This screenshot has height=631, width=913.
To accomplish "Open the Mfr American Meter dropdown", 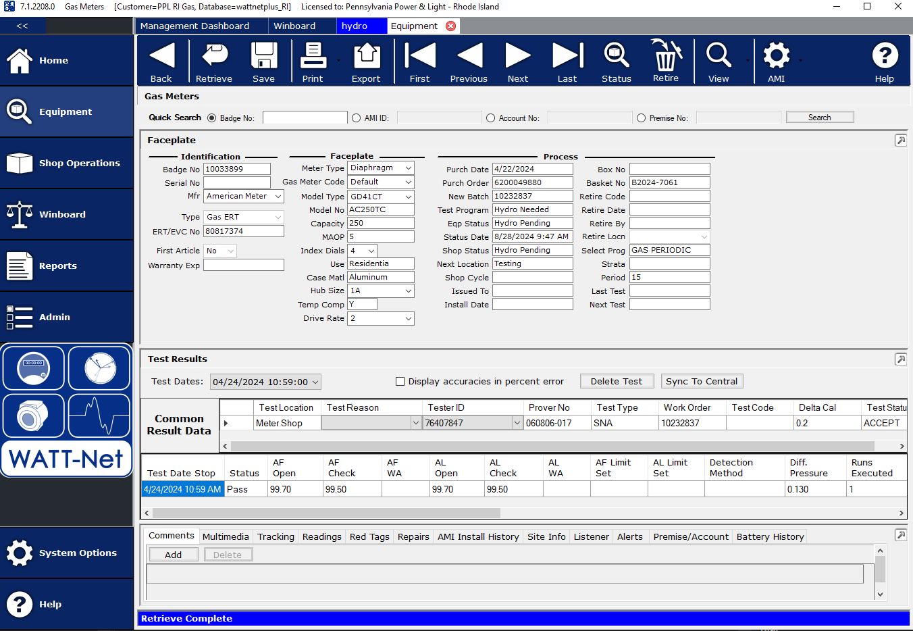I will pyautogui.click(x=278, y=196).
